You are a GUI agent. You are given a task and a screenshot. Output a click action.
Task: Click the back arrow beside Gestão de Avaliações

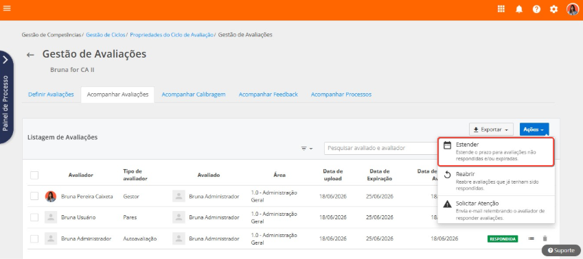[30, 55]
